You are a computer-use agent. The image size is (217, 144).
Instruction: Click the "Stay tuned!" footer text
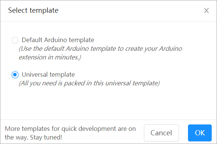pos(46,137)
